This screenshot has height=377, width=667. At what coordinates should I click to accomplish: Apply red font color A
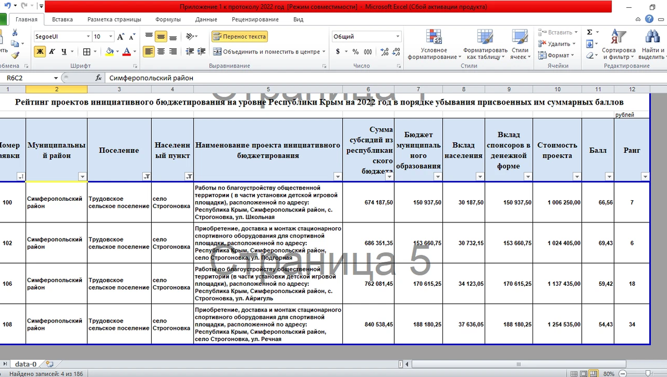point(127,52)
